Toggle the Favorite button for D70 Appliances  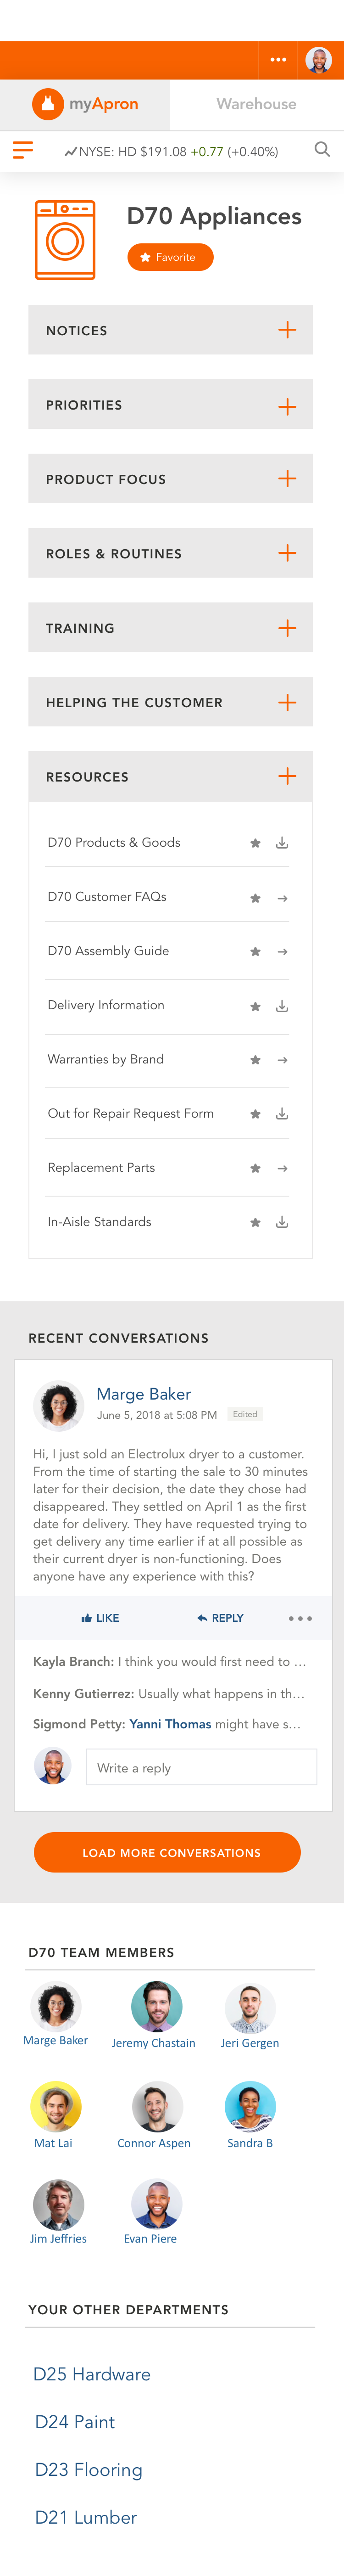pos(170,257)
